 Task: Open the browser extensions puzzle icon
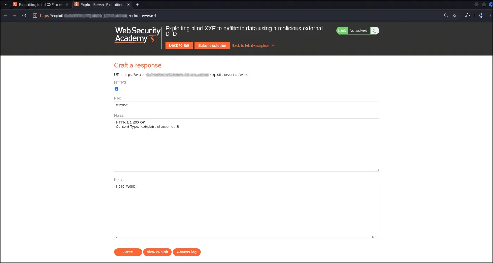tap(467, 16)
